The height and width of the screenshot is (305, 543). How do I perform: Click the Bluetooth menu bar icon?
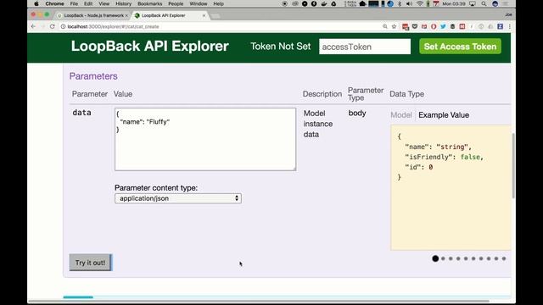(400, 3)
